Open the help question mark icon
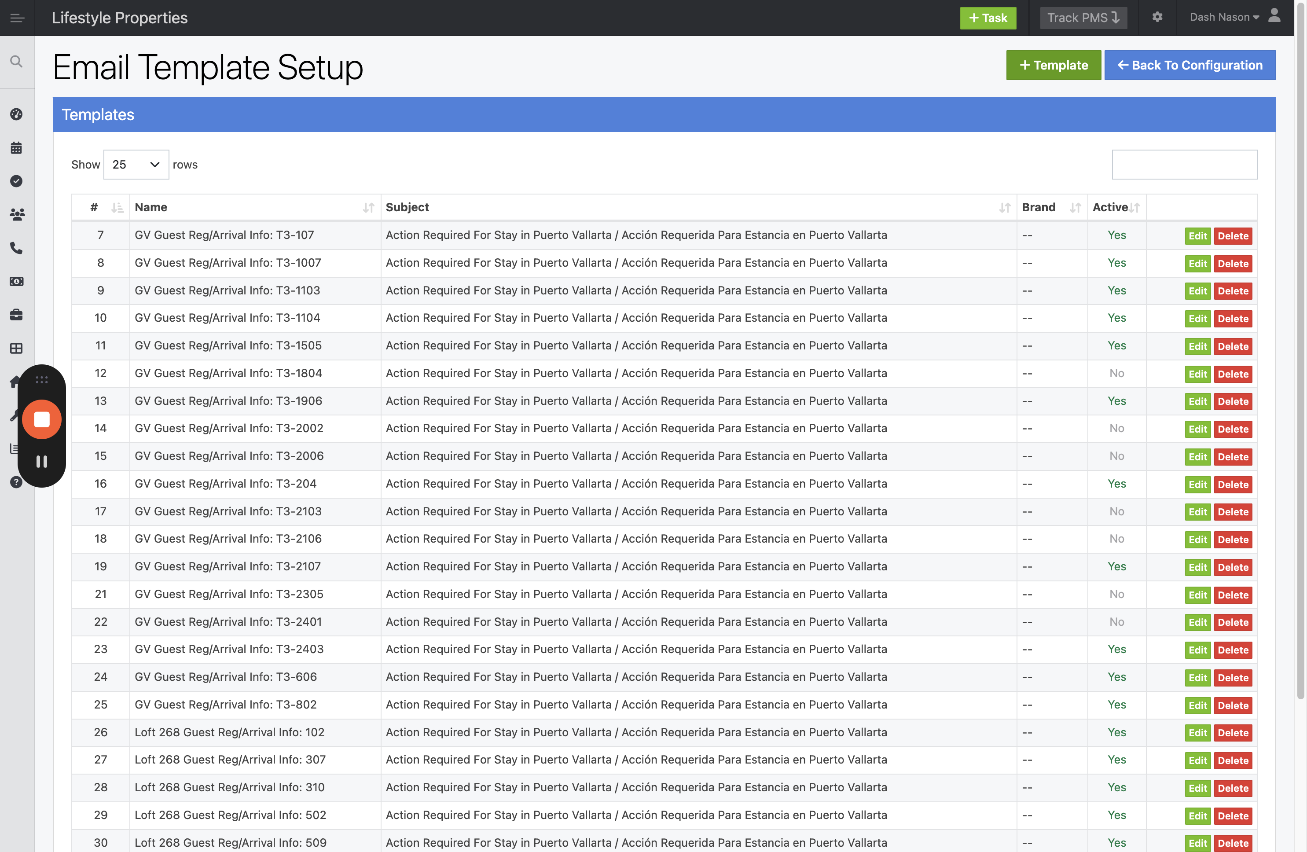The height and width of the screenshot is (852, 1307). click(x=16, y=482)
